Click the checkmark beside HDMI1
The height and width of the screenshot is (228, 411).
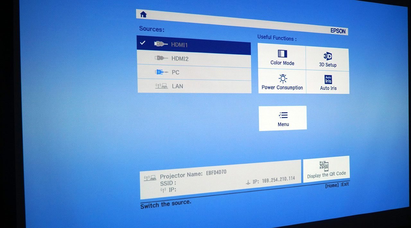tap(143, 43)
